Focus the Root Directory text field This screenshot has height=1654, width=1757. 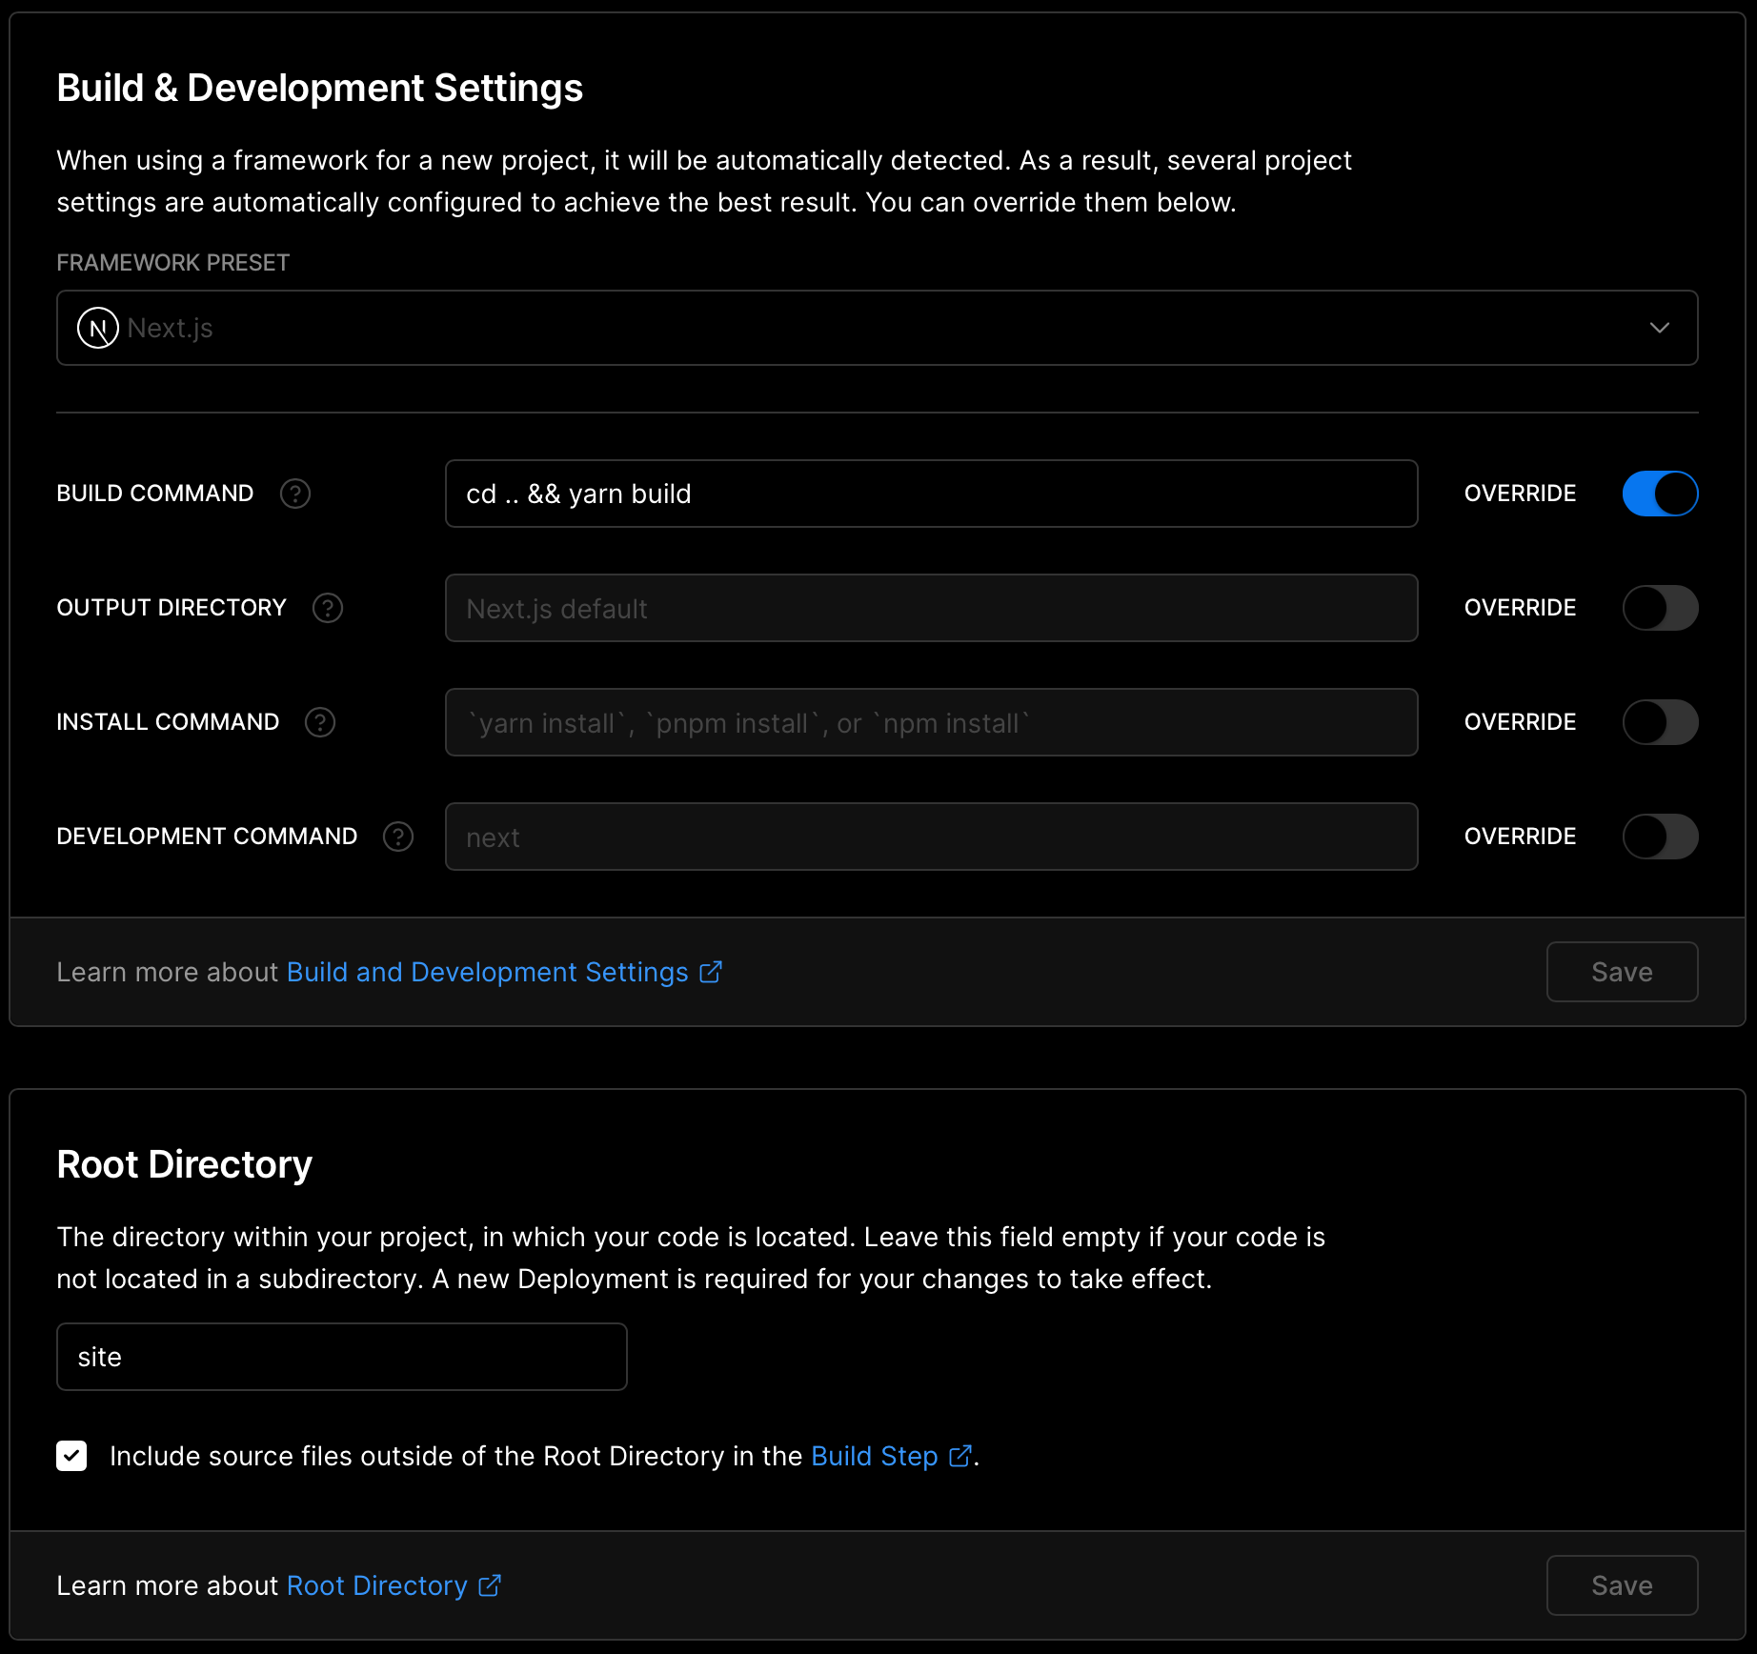pyautogui.click(x=341, y=1357)
